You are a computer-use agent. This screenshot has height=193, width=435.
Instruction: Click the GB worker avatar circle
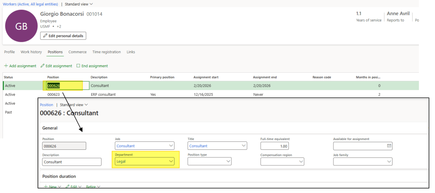[x=21, y=26]
